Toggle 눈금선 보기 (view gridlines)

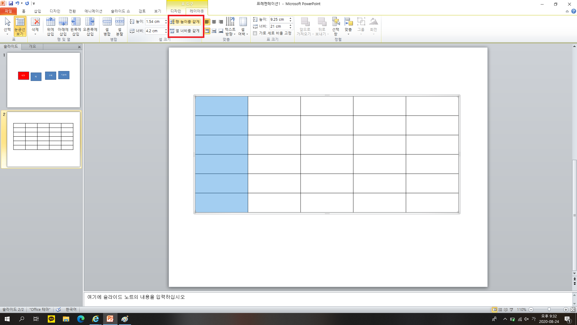click(20, 26)
